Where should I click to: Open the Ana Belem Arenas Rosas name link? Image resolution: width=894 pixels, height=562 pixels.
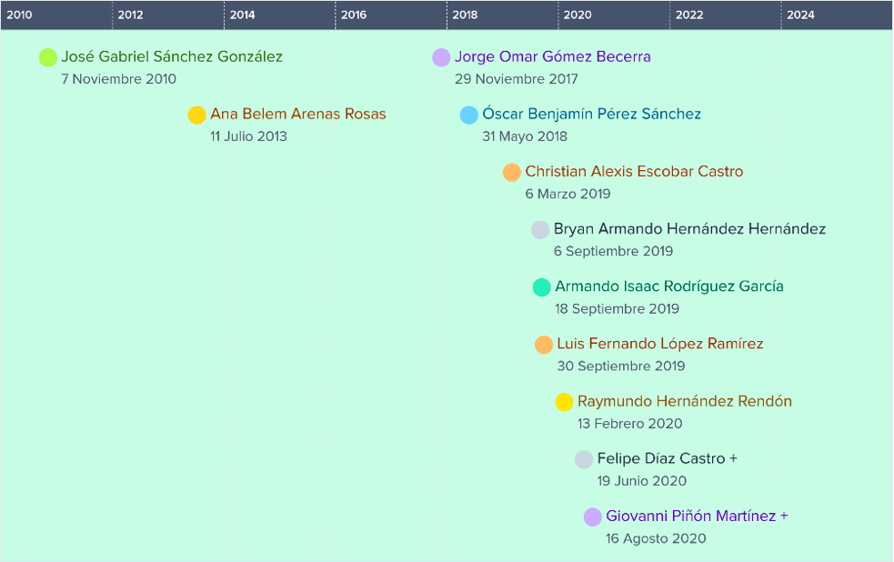pyautogui.click(x=297, y=115)
